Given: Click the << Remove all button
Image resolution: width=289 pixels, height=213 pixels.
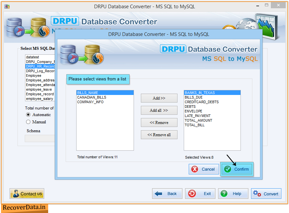Looking at the screenshot, I should 159,135.
